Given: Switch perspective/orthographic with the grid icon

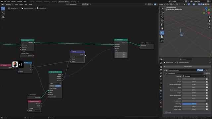Looking at the screenshot, I should tap(209, 27).
